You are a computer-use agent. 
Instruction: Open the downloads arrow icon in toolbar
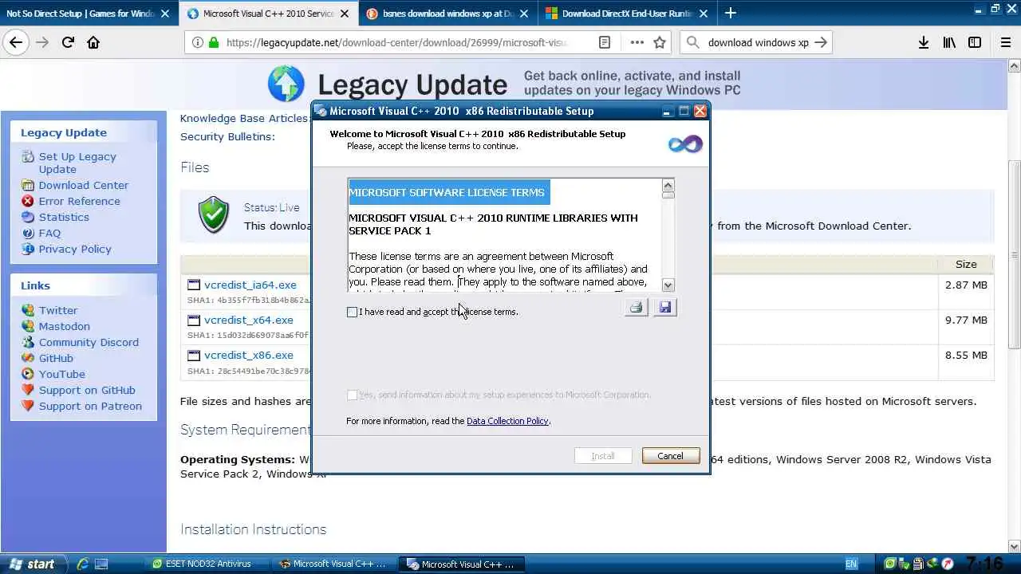tap(924, 42)
